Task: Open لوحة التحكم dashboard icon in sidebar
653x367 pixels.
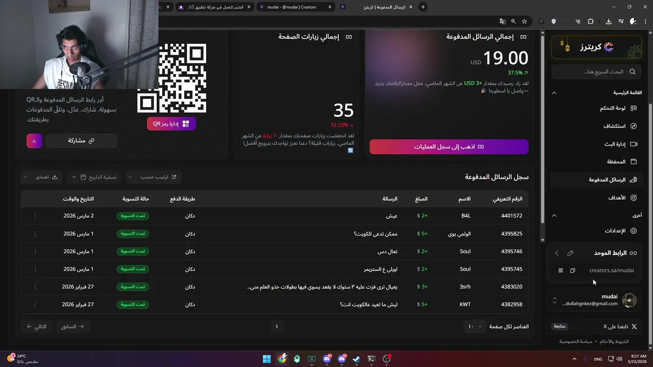Action: tap(634, 108)
